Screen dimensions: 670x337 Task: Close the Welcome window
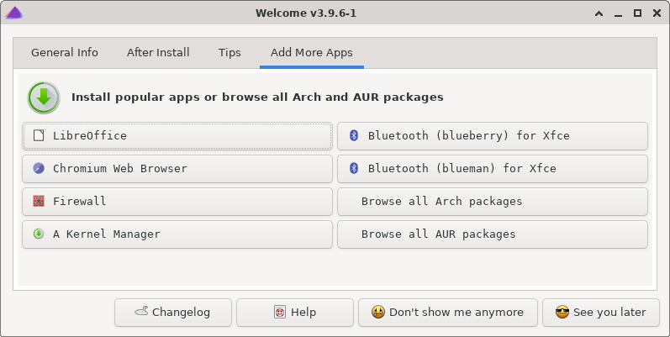pos(657,13)
